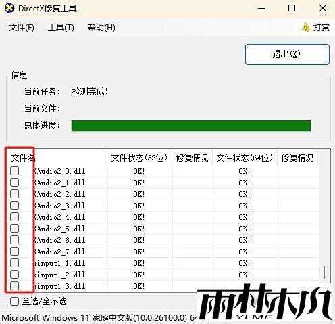Select the xinput1_1.dll file name
The height and width of the screenshot is (324, 335).
click(x=59, y=263)
